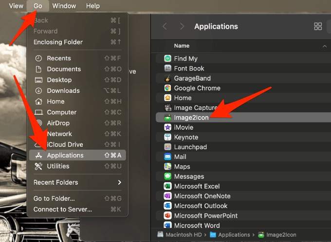This screenshot has height=242, width=331.
Task: Click Applications folder in path bar
Action: [x=230, y=235]
